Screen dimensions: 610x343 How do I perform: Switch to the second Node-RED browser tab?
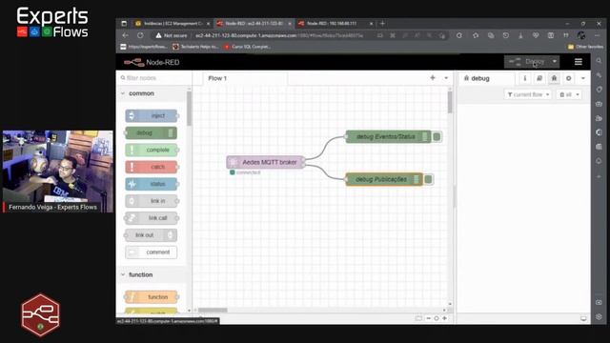tap(336, 23)
